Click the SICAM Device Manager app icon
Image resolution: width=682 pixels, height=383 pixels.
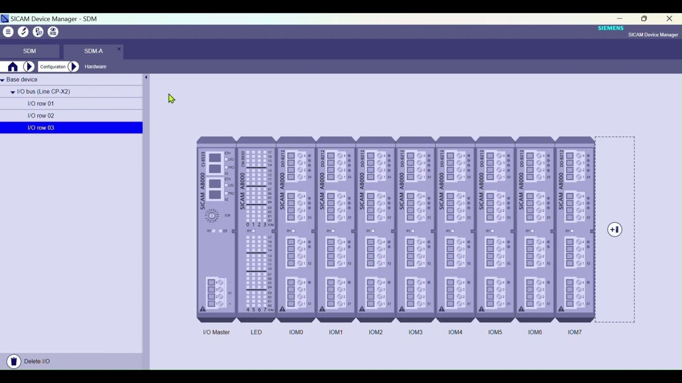pyautogui.click(x=5, y=19)
